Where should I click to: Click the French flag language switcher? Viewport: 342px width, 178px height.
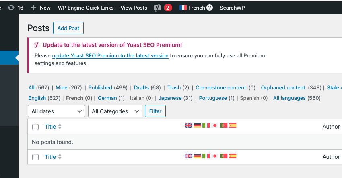tap(183, 8)
